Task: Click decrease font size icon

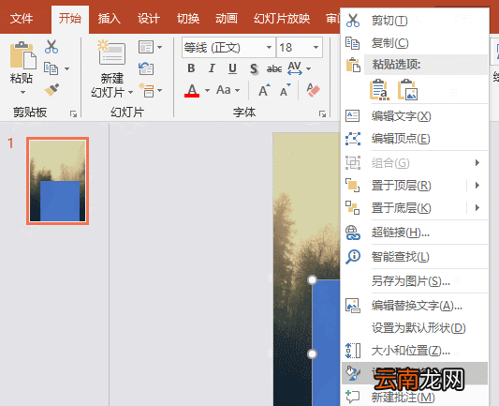Action: coord(286,91)
